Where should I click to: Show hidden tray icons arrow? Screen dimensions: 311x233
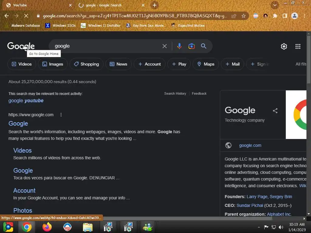click(259, 227)
